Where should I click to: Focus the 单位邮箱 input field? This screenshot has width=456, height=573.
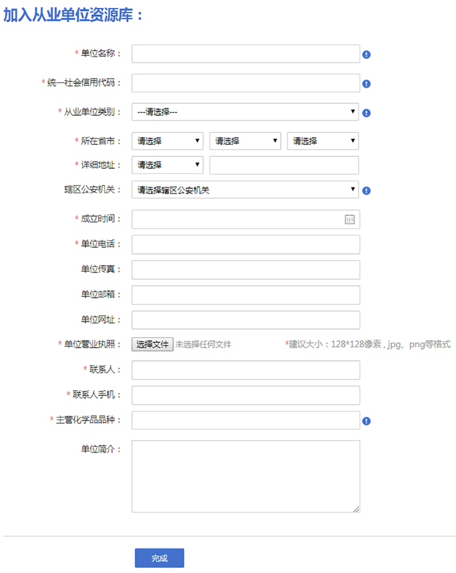click(x=246, y=294)
